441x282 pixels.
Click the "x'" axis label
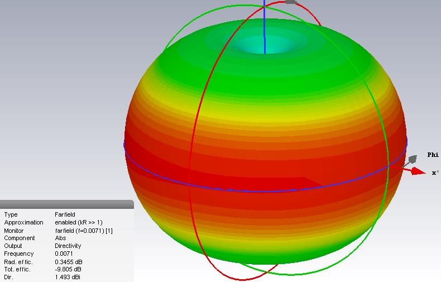(435, 173)
